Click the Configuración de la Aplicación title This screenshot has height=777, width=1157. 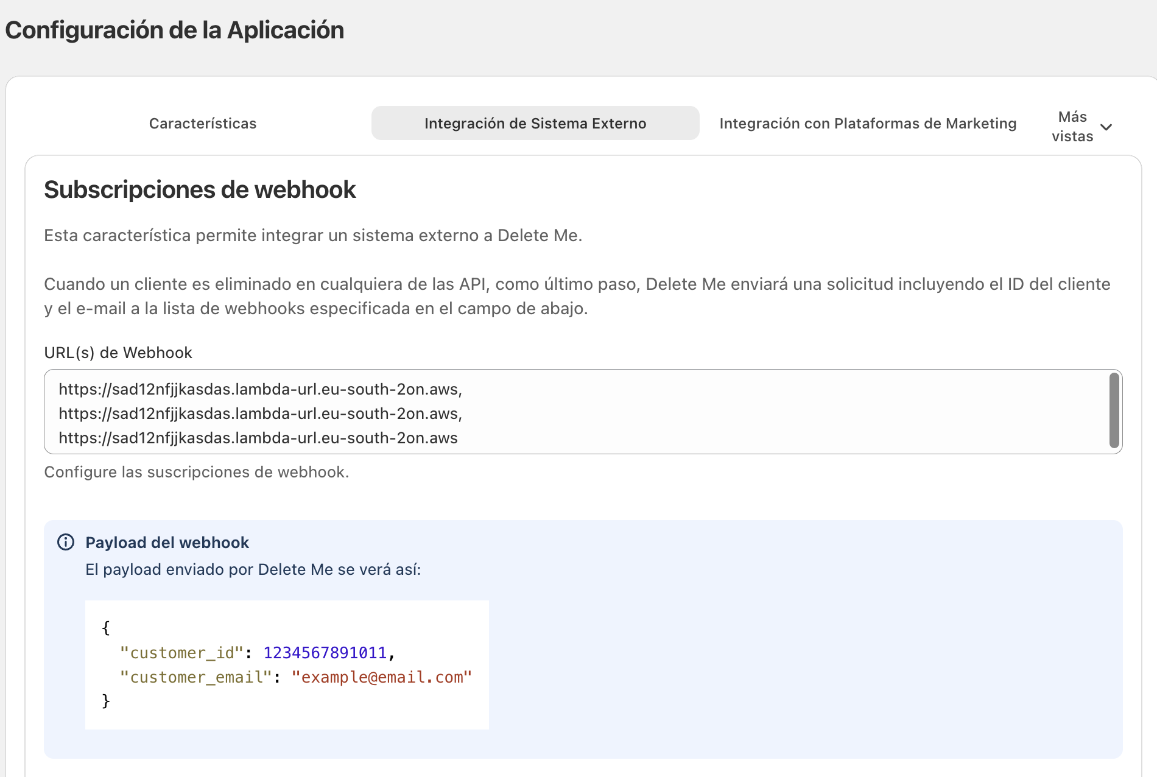(x=175, y=30)
